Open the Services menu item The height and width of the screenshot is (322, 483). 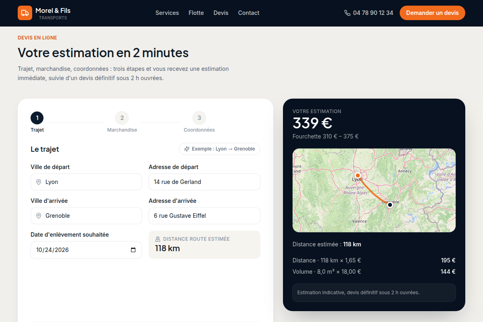coord(167,13)
